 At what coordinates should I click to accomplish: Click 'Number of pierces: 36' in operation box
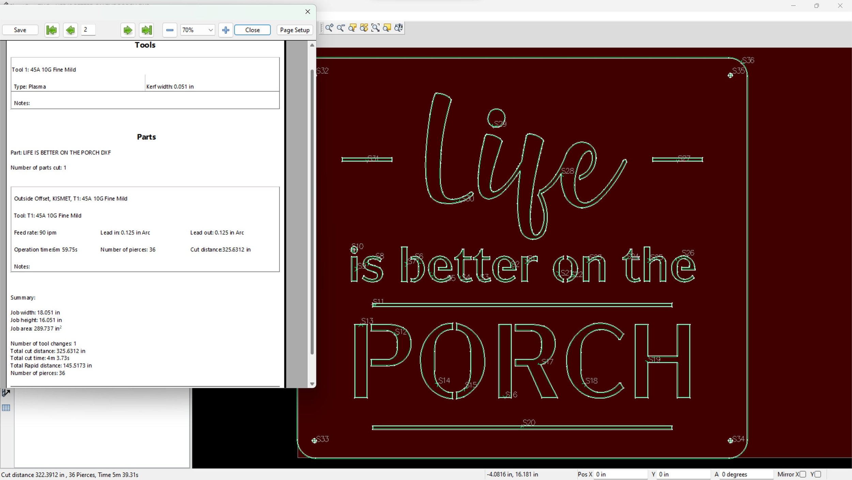coord(128,250)
